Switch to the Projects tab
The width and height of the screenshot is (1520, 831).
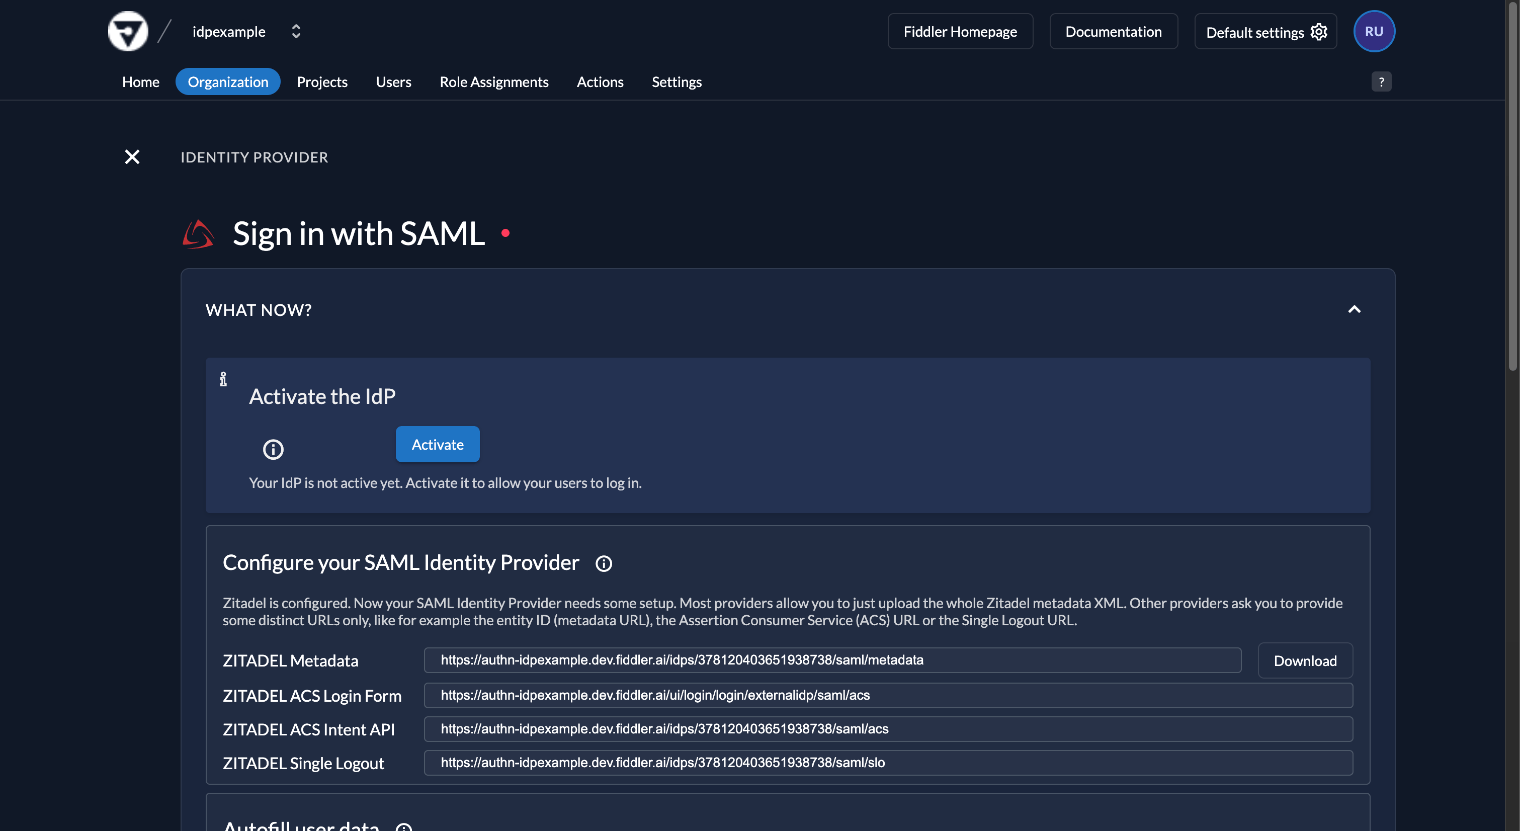[322, 81]
